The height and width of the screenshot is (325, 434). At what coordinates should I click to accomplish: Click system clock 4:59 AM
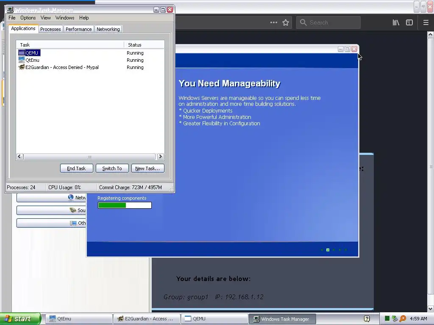pos(418,319)
